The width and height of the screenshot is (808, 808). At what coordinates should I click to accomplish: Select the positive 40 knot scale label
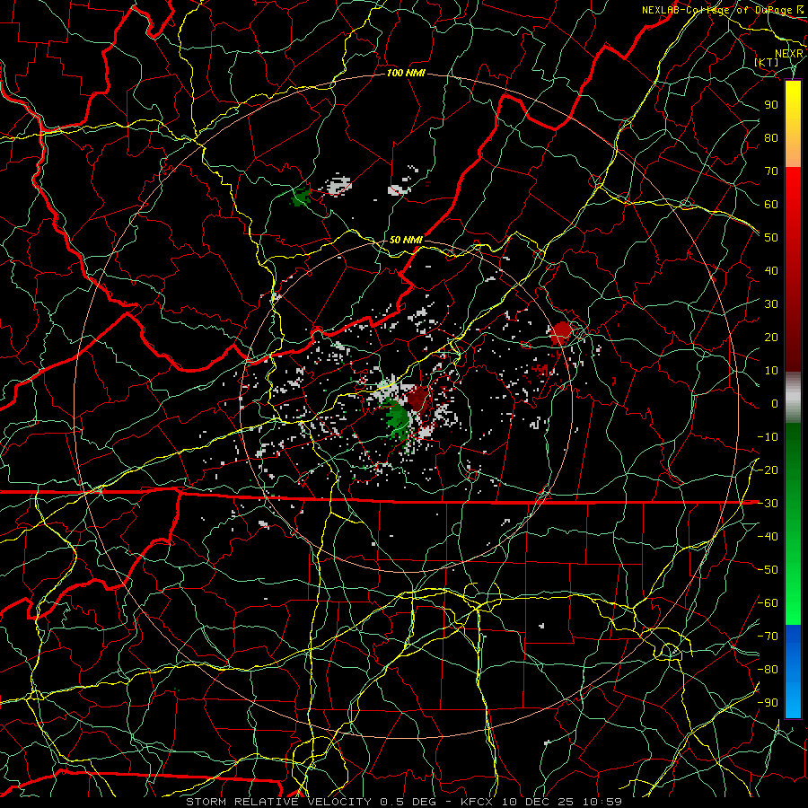click(771, 270)
